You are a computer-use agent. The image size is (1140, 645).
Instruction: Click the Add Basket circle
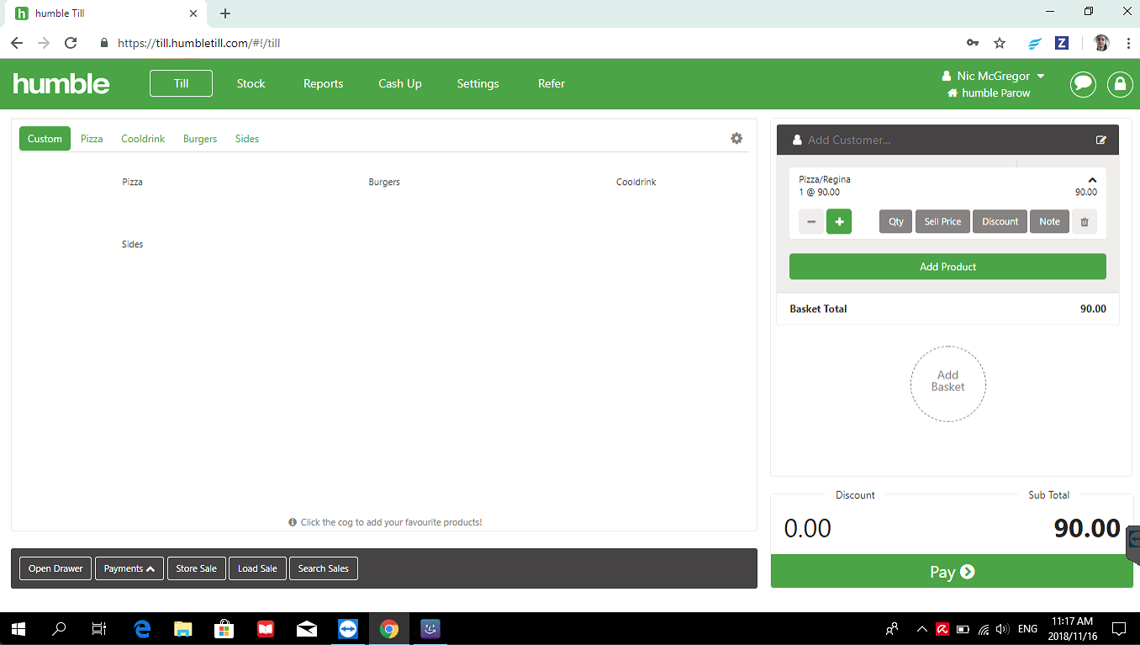pyautogui.click(x=948, y=383)
